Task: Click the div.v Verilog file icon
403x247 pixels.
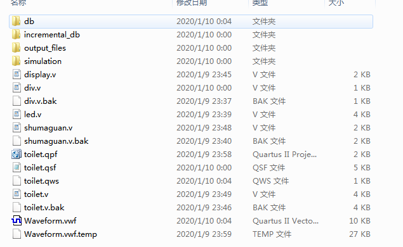Action: [x=17, y=88]
